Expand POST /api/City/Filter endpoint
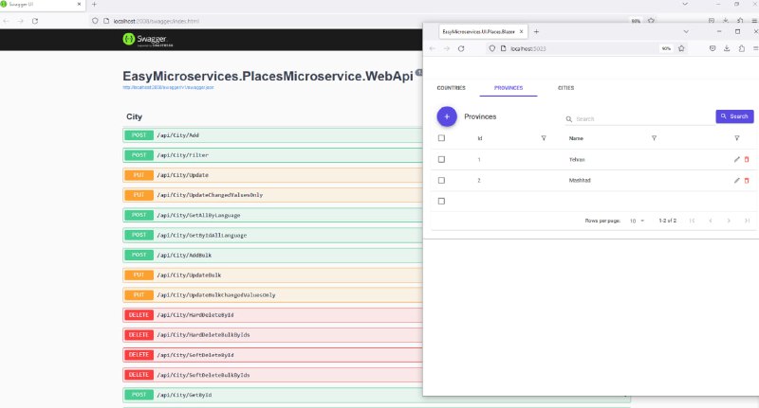Viewport: 759px width, 408px height. [x=272, y=155]
